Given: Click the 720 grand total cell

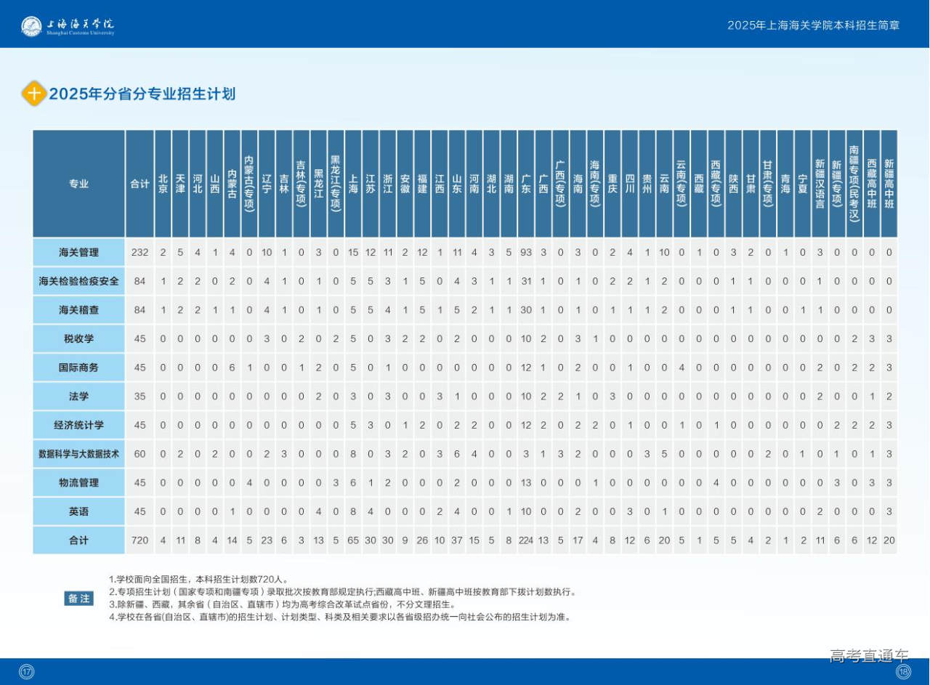Looking at the screenshot, I should (139, 540).
